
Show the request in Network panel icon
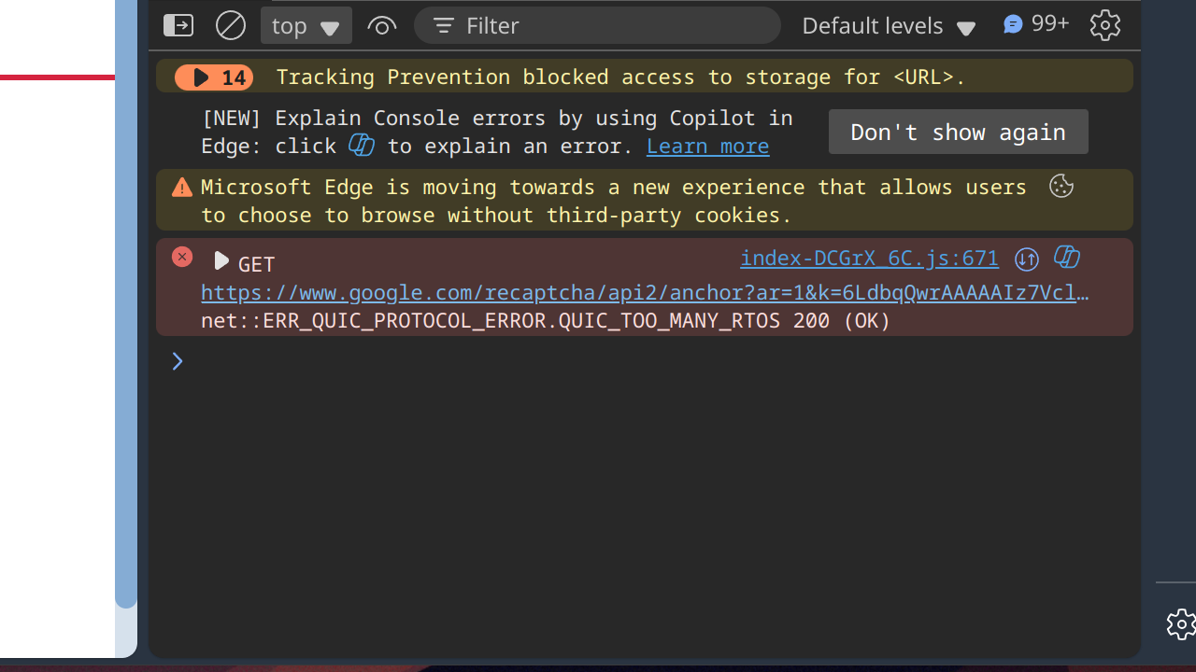tap(1027, 259)
